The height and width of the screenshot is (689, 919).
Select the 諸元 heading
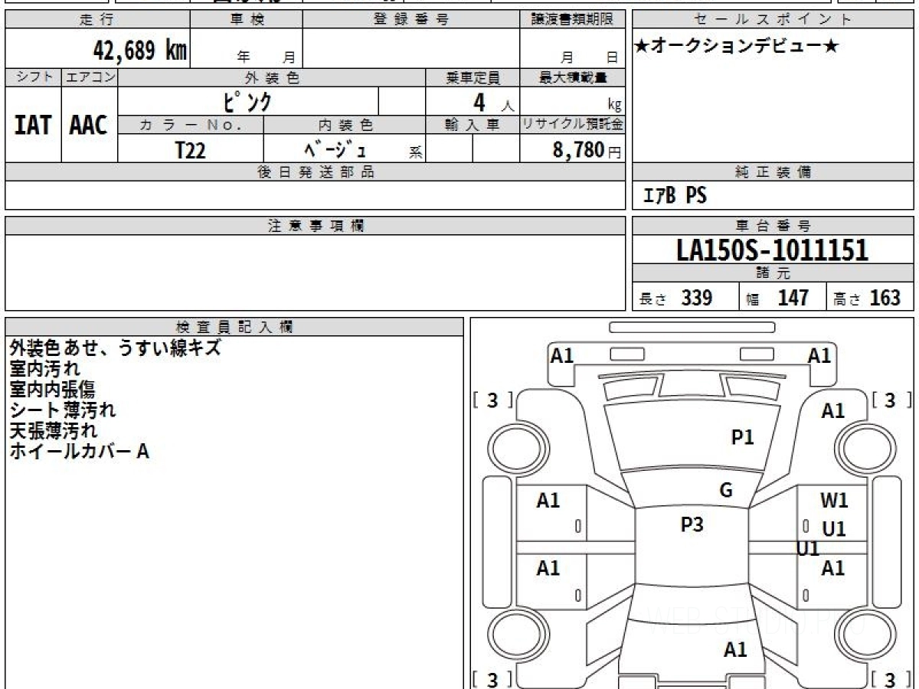(x=773, y=273)
